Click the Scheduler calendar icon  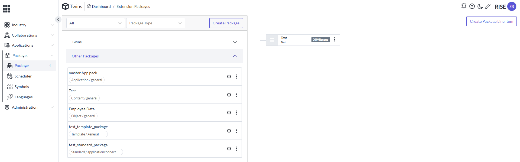point(10,76)
